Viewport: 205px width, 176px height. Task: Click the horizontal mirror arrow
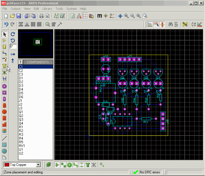point(13,54)
